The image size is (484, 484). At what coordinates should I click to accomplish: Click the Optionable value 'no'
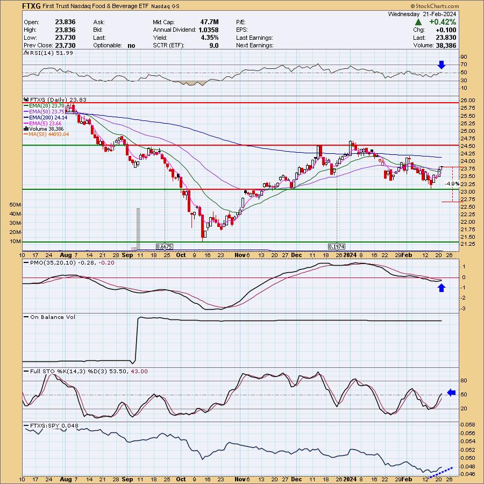(x=131, y=46)
